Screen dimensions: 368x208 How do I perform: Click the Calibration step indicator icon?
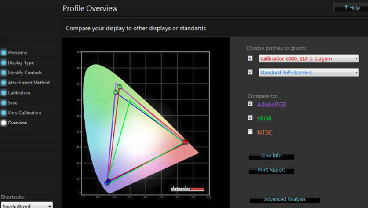(x=4, y=93)
